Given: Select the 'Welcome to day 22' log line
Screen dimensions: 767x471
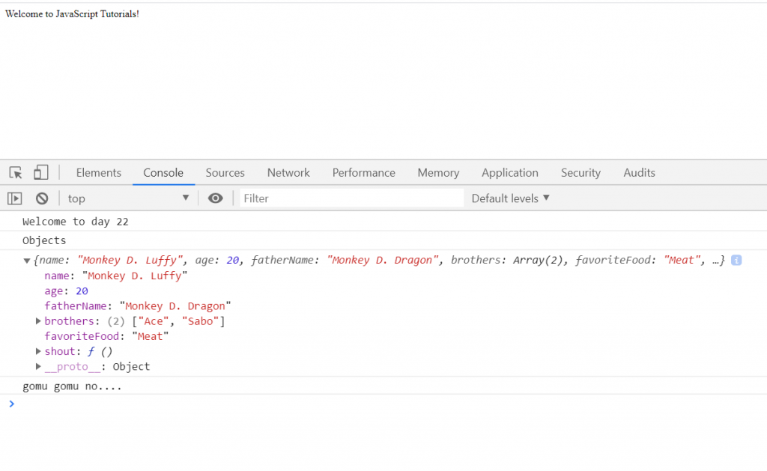Looking at the screenshot, I should pos(76,222).
